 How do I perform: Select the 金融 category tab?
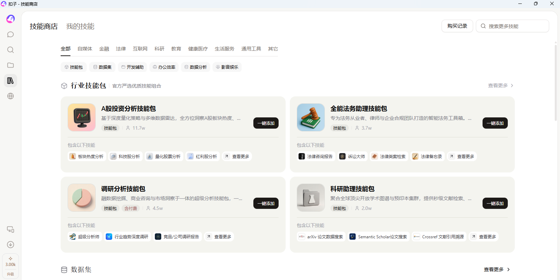pos(104,49)
